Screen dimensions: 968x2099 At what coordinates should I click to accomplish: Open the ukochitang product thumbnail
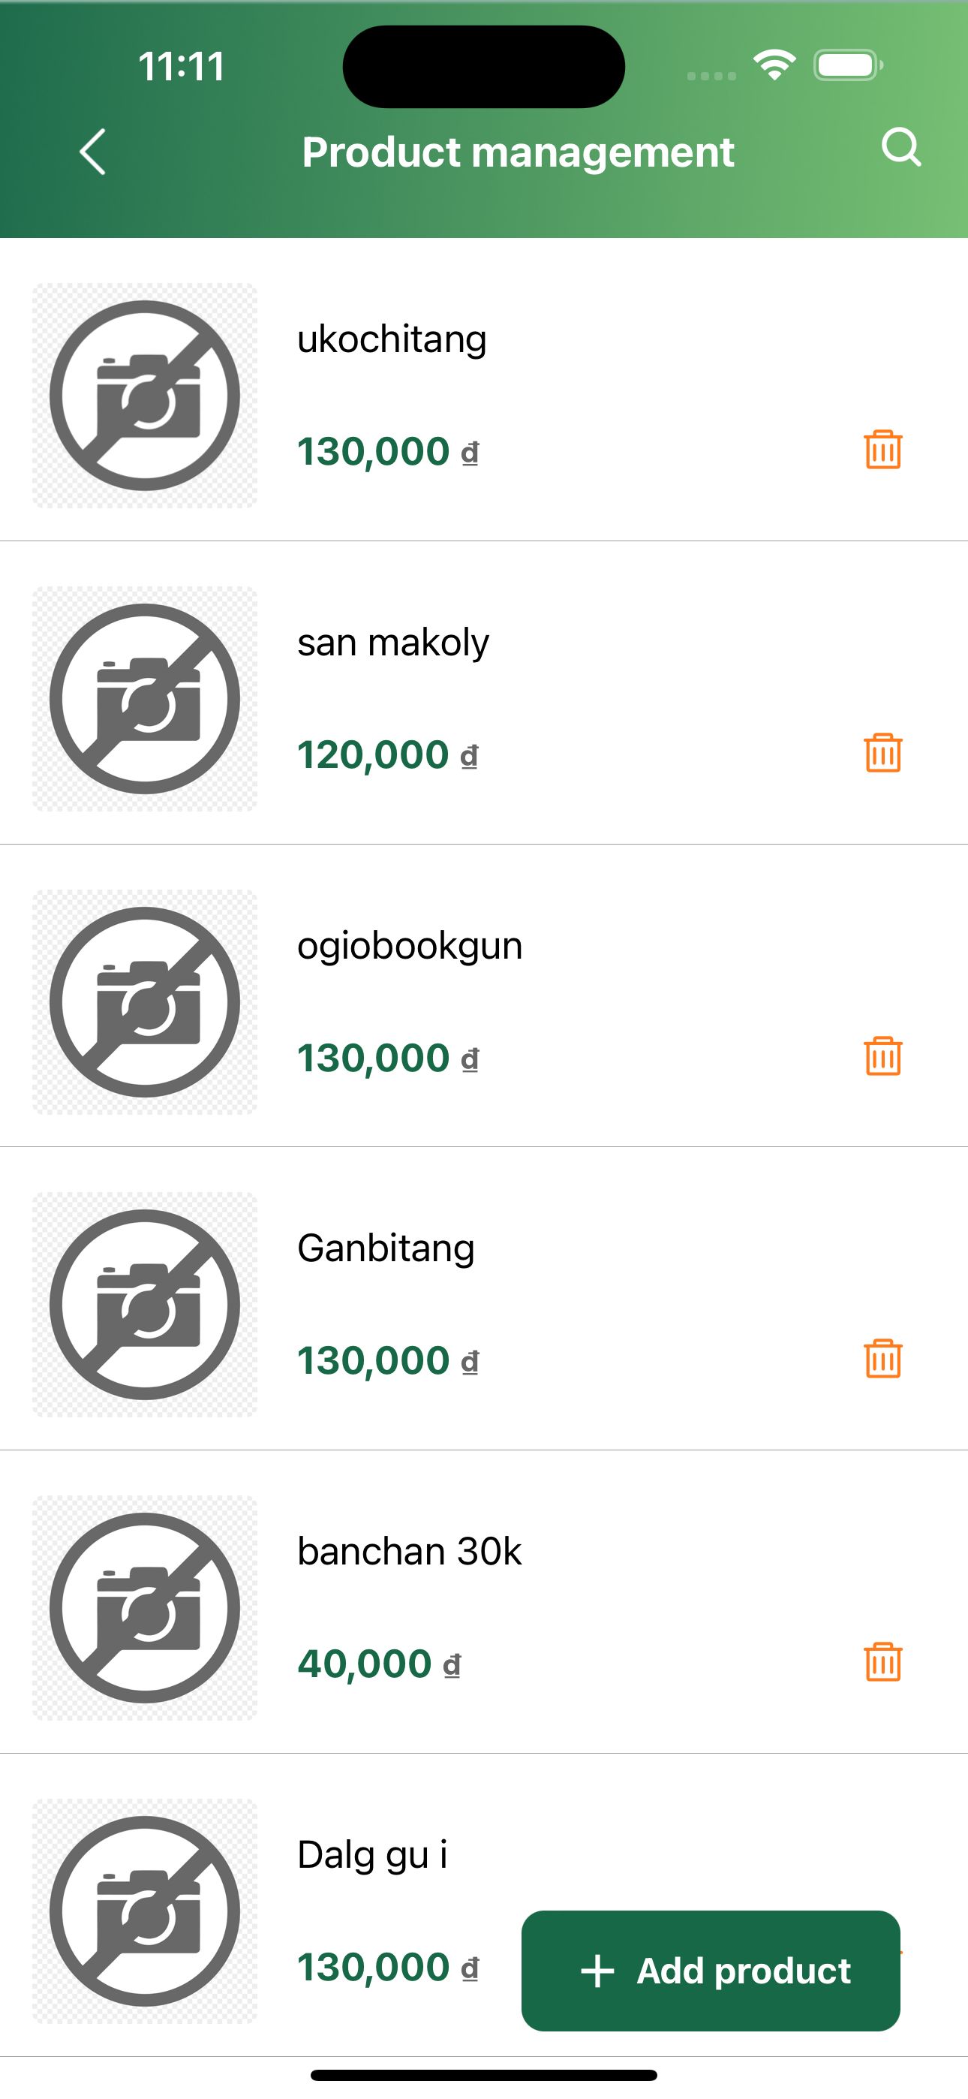click(145, 396)
